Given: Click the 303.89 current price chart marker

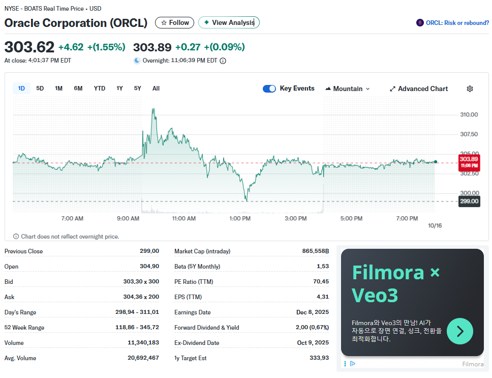Looking at the screenshot, I should (x=469, y=162).
